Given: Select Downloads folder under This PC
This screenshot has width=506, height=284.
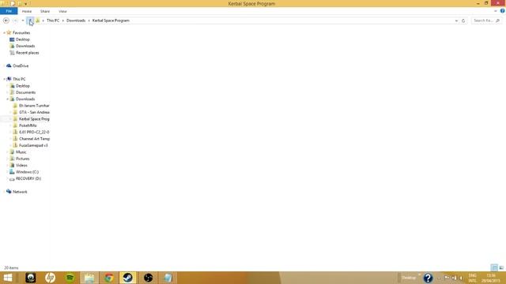Looking at the screenshot, I should click(25, 99).
